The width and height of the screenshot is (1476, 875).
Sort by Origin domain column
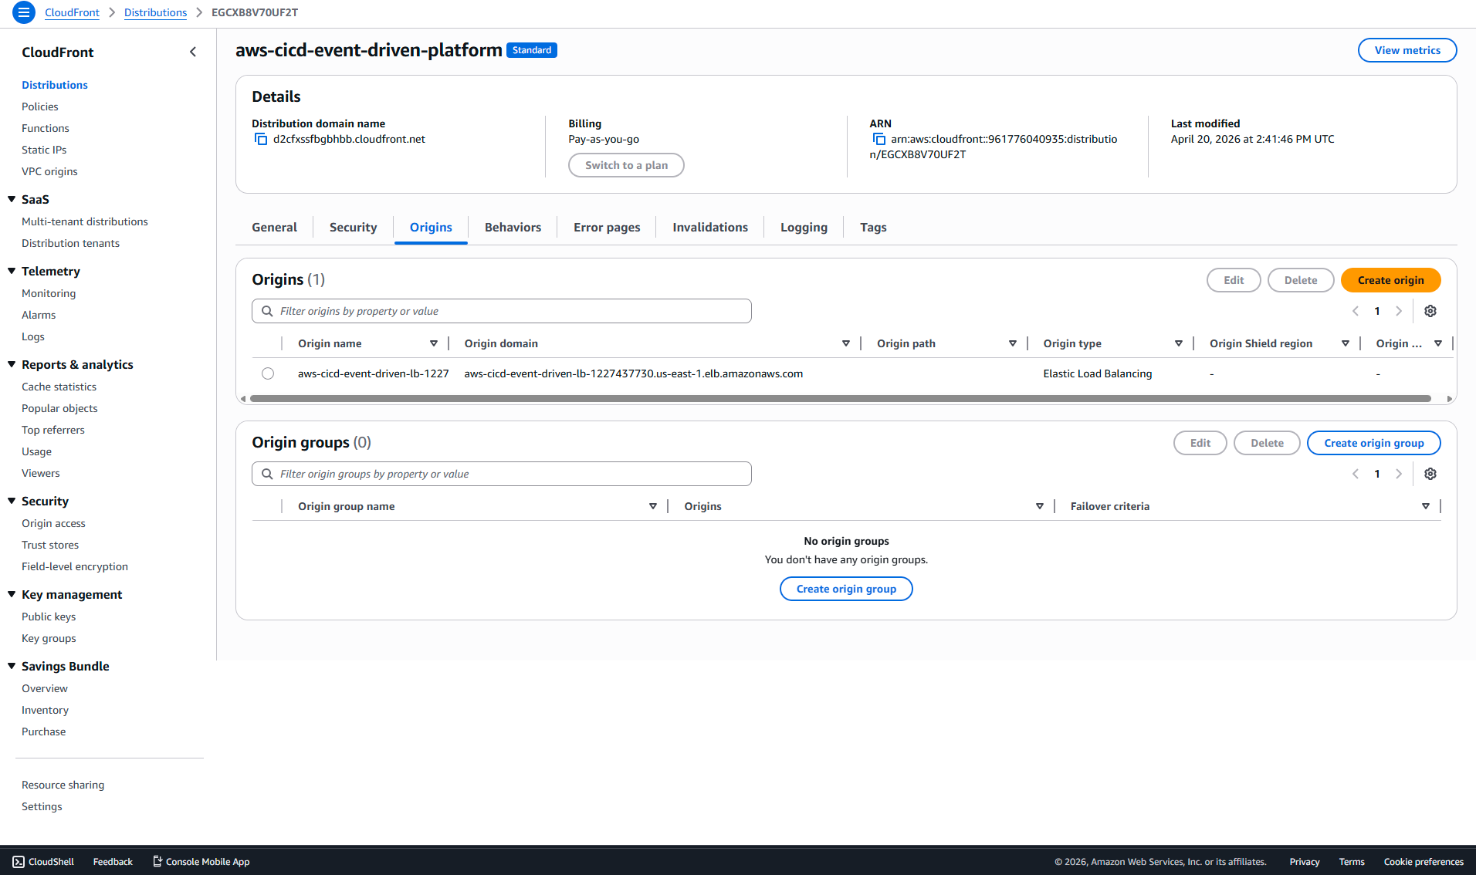[x=846, y=343]
